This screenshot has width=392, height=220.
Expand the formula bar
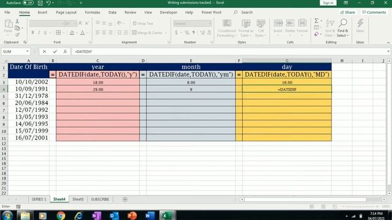[x=388, y=51]
